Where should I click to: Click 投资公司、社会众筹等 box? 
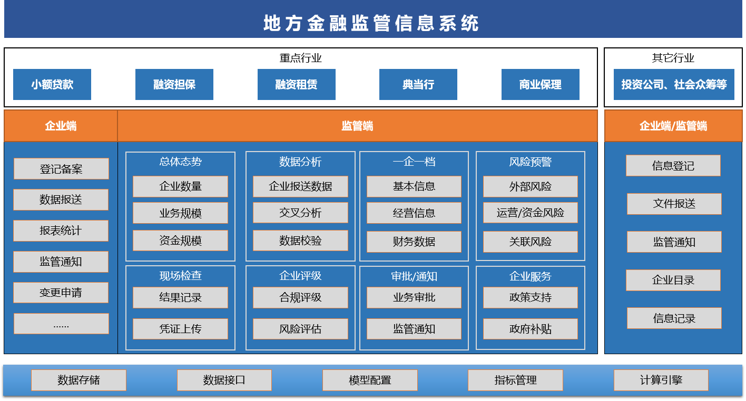pyautogui.click(x=674, y=84)
